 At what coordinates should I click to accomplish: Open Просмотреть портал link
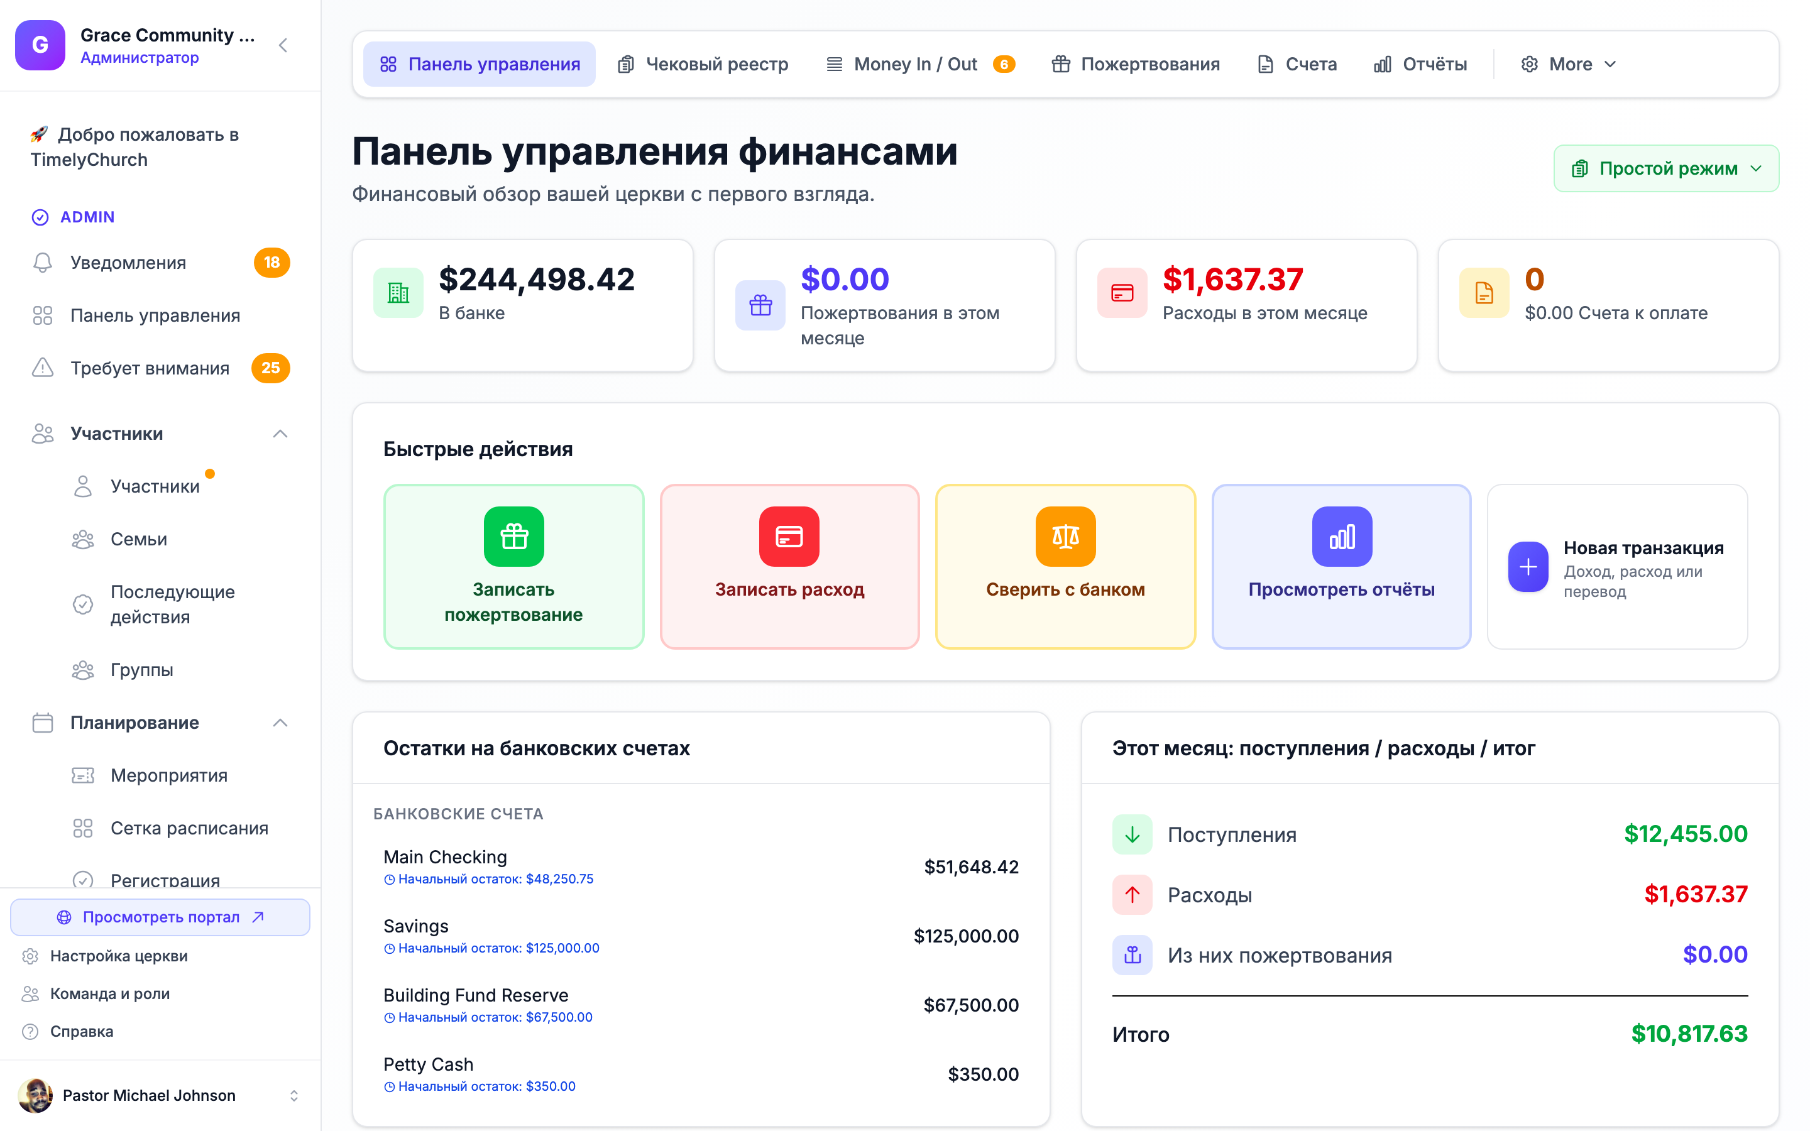pyautogui.click(x=160, y=917)
